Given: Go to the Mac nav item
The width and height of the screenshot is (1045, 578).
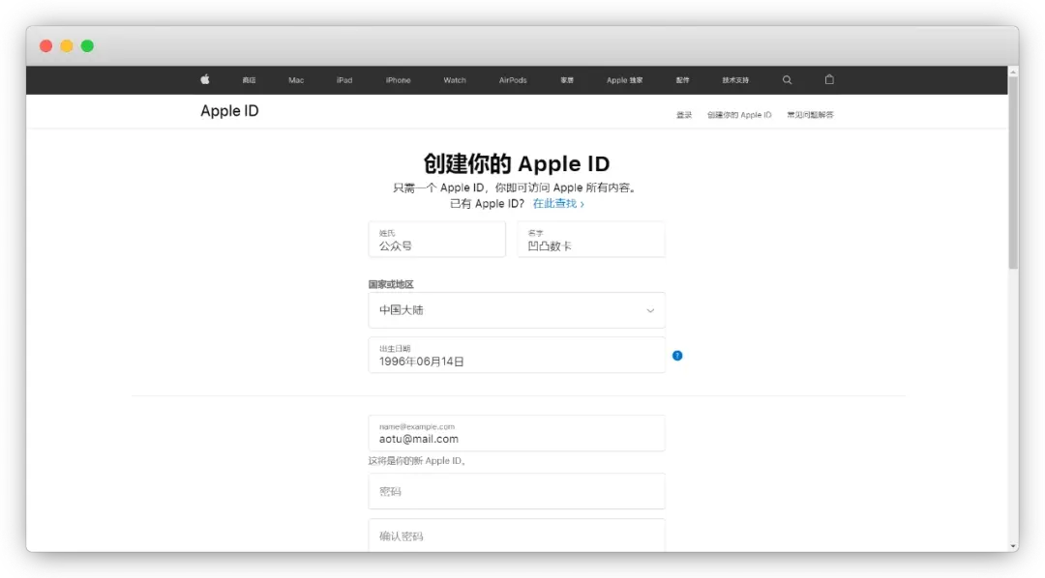Looking at the screenshot, I should point(296,80).
